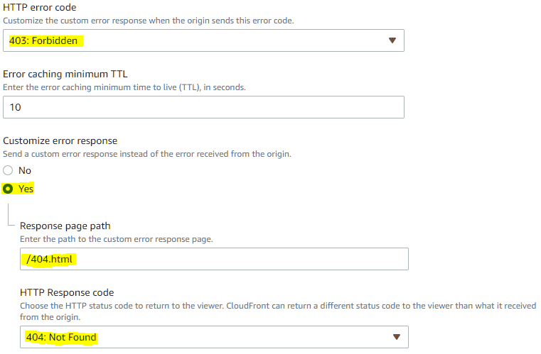Click the 403: Forbidden selected value
This screenshot has width=541, height=354.
[x=43, y=40]
